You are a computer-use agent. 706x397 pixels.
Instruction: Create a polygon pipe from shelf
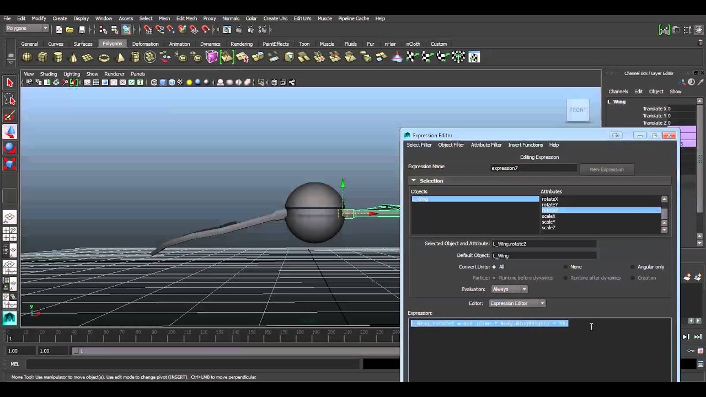coord(135,57)
